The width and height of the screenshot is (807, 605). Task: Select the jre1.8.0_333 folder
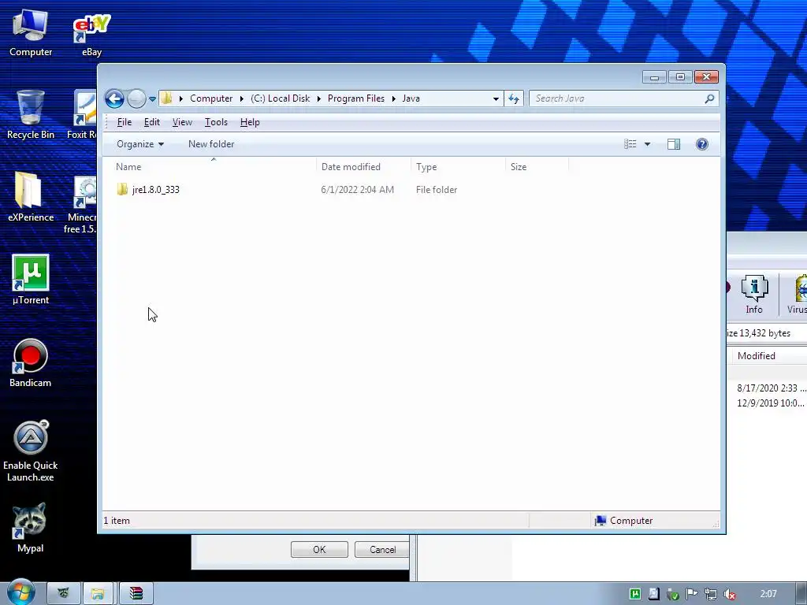tap(155, 189)
